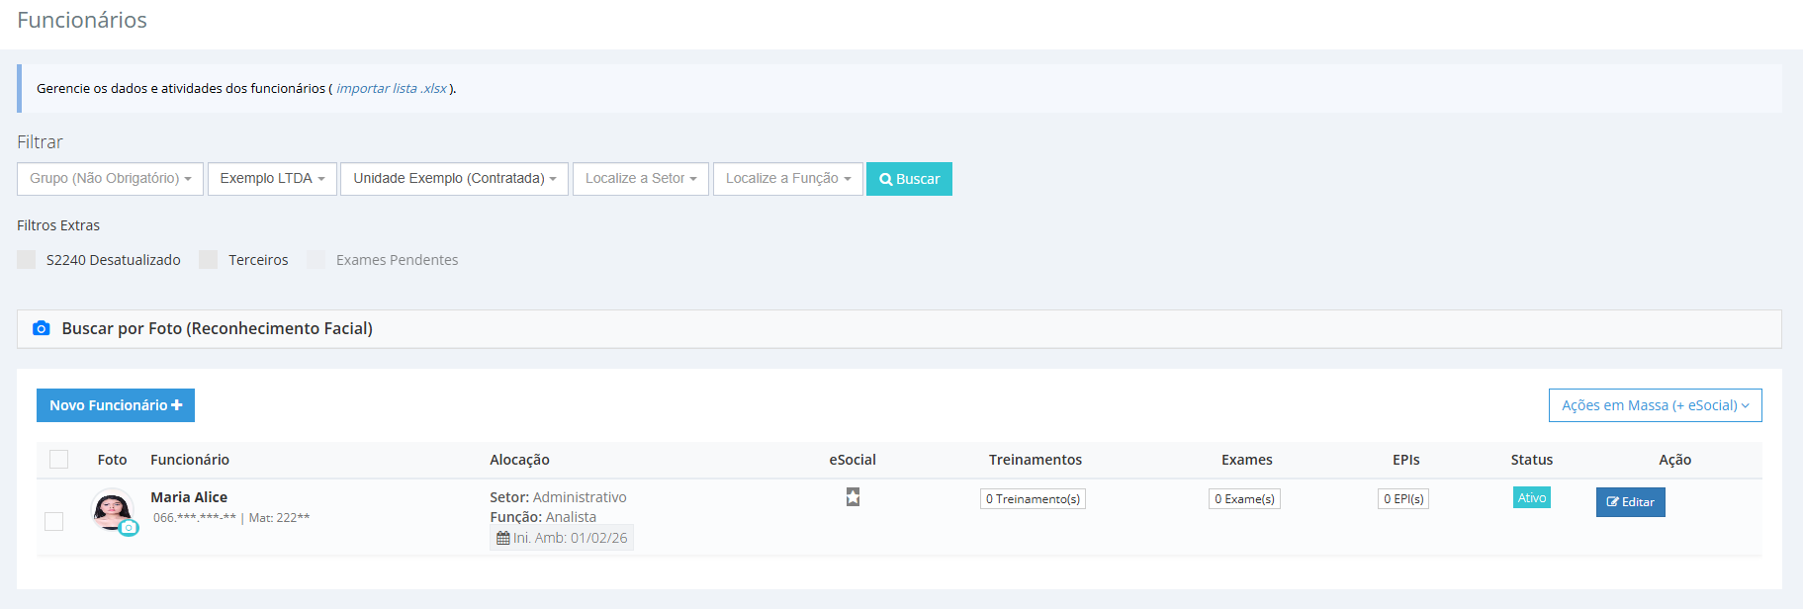Expand the Localize a Setor dropdown
This screenshot has width=1803, height=609.
[640, 179]
